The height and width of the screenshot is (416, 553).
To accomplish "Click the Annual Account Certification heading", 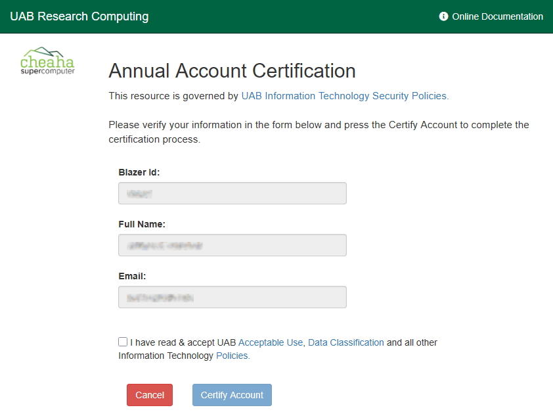I will 232,71.
